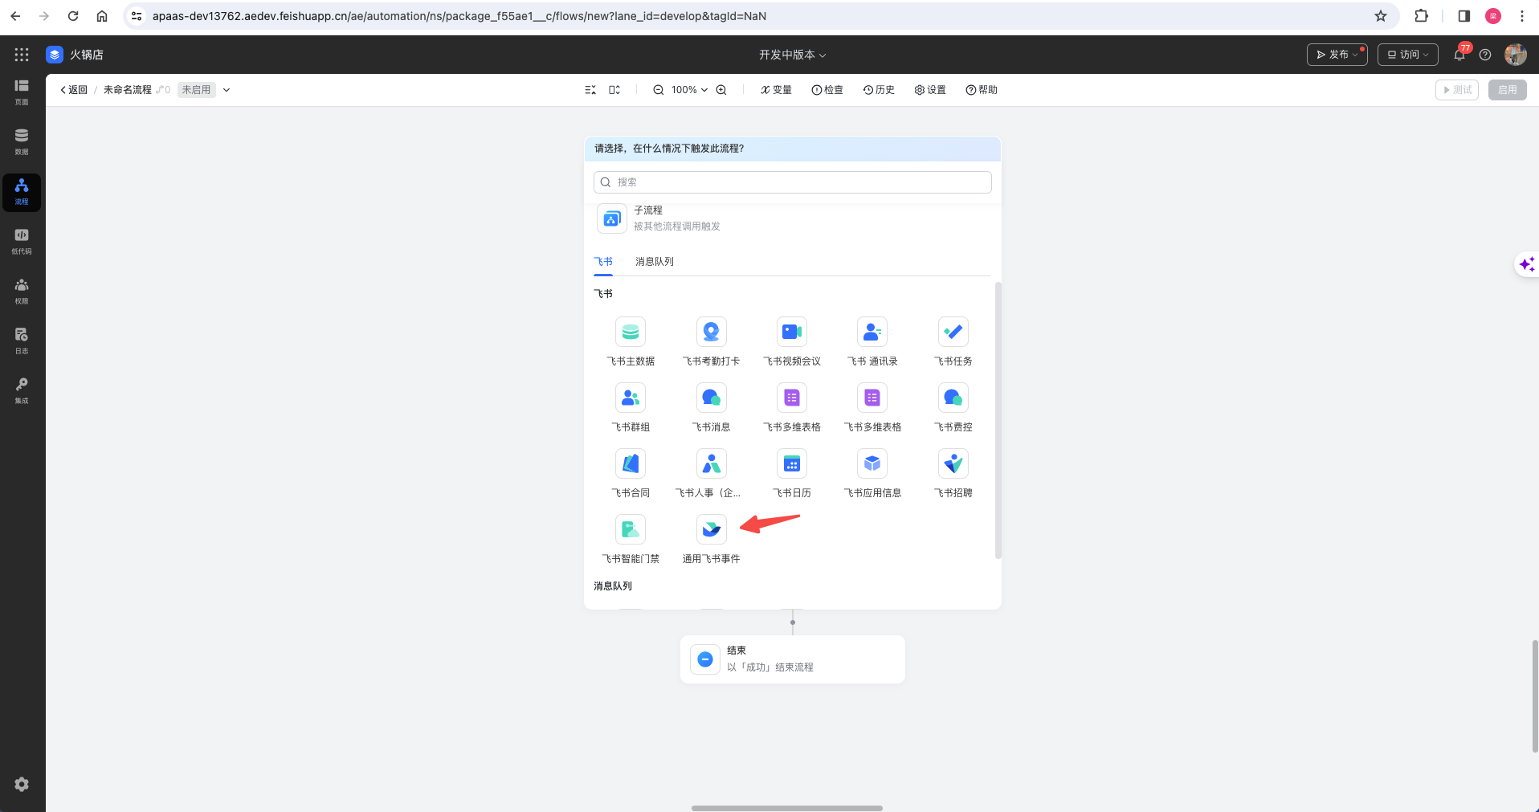Open the 流程 section in sidebar
The width and height of the screenshot is (1539, 812).
[x=22, y=192]
